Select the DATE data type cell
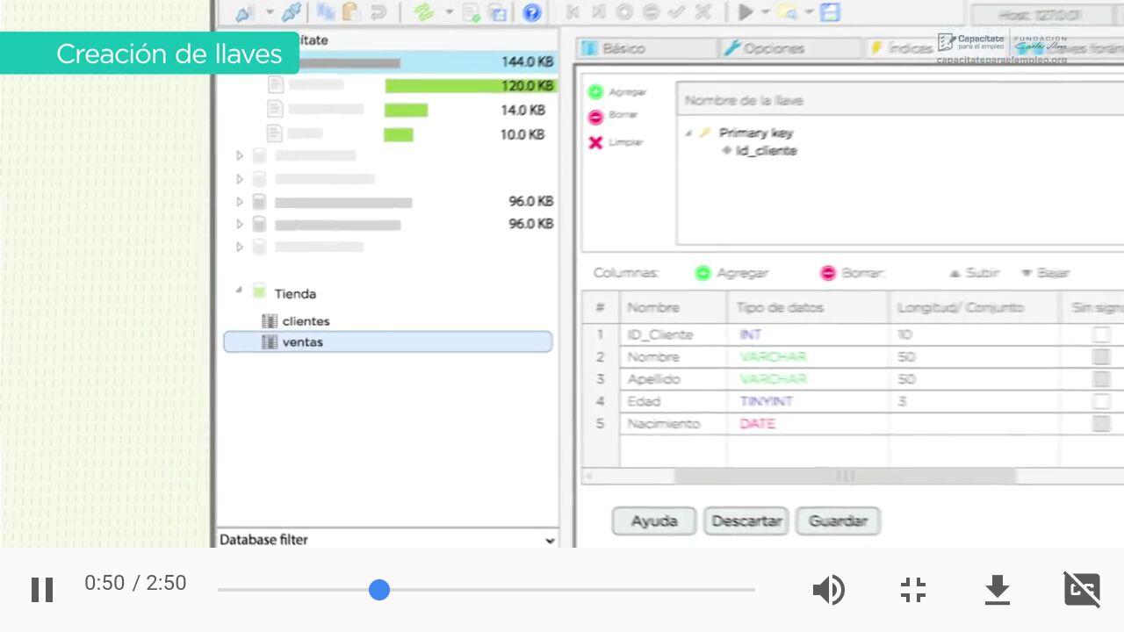The width and height of the screenshot is (1124, 632). tap(808, 424)
